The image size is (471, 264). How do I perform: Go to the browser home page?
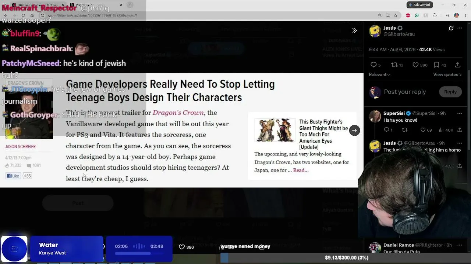point(32,15)
